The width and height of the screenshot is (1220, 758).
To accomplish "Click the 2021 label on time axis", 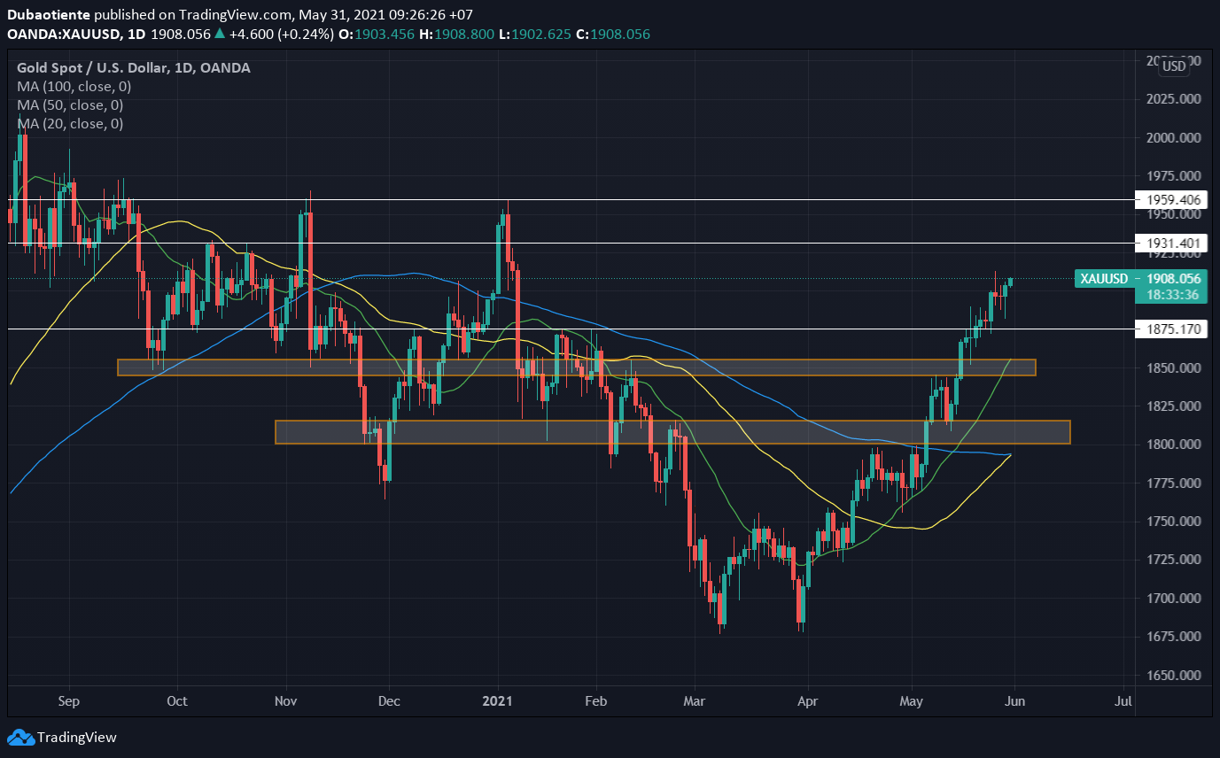I will [498, 701].
